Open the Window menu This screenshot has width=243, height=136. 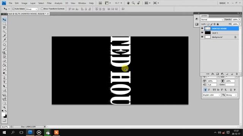(82, 3)
